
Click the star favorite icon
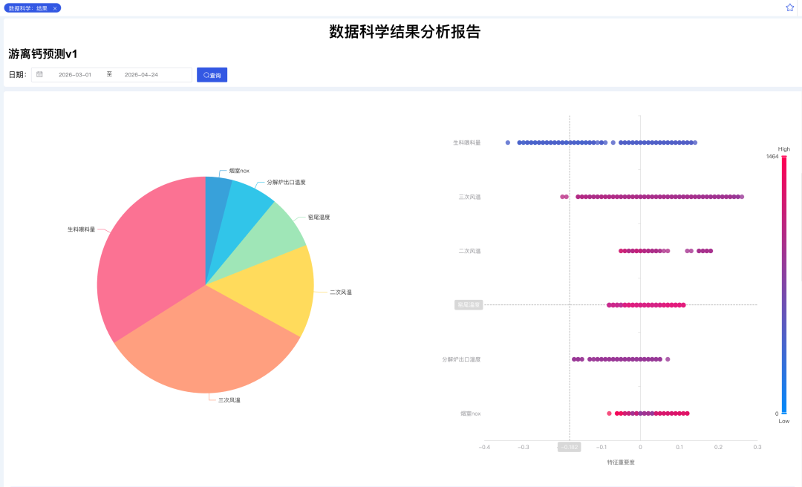click(789, 7)
